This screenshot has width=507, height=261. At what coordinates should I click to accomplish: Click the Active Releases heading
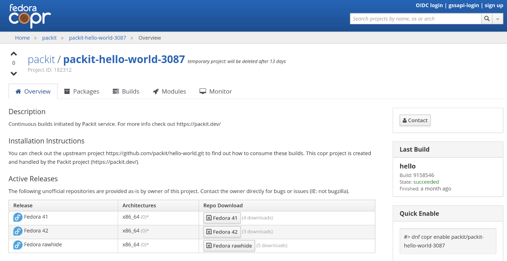[x=33, y=179]
